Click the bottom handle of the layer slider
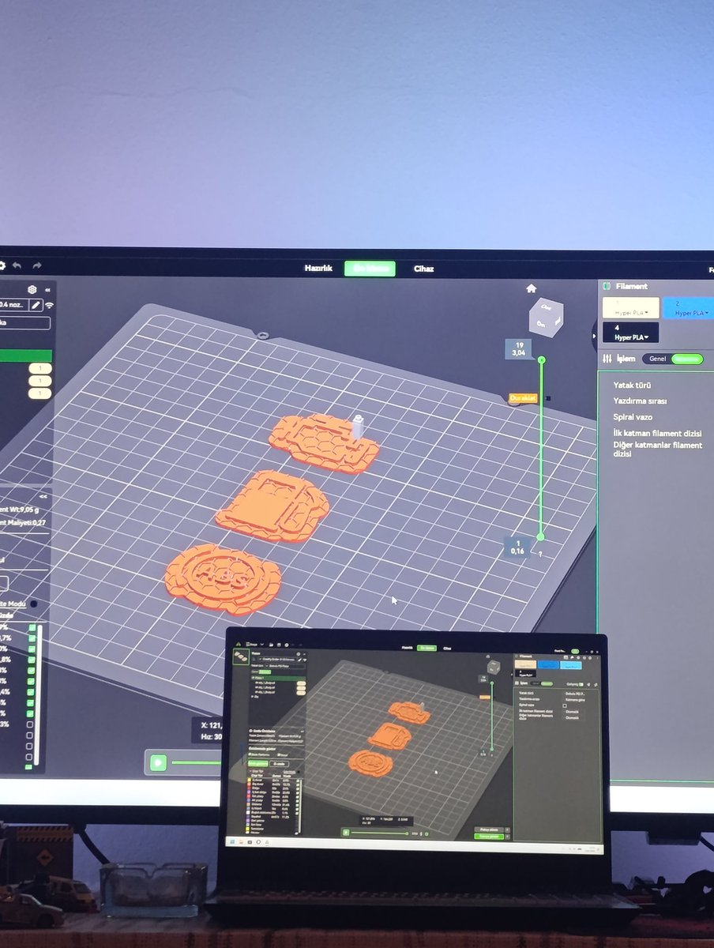The image size is (714, 948). (x=540, y=537)
